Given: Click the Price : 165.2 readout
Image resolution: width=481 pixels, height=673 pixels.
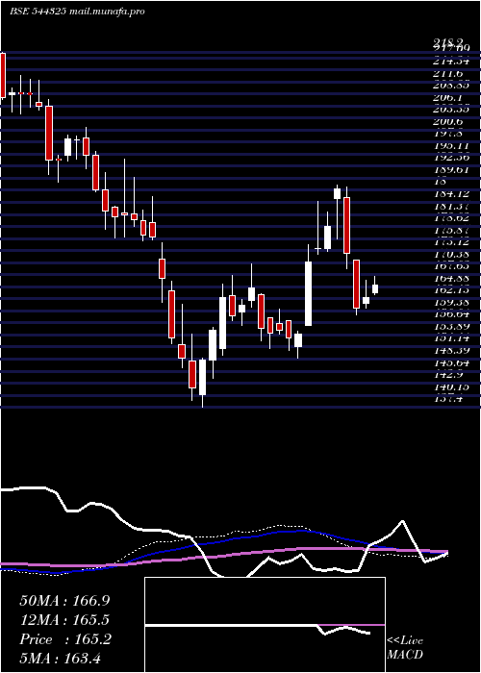Looking at the screenshot, I should 65,639.
